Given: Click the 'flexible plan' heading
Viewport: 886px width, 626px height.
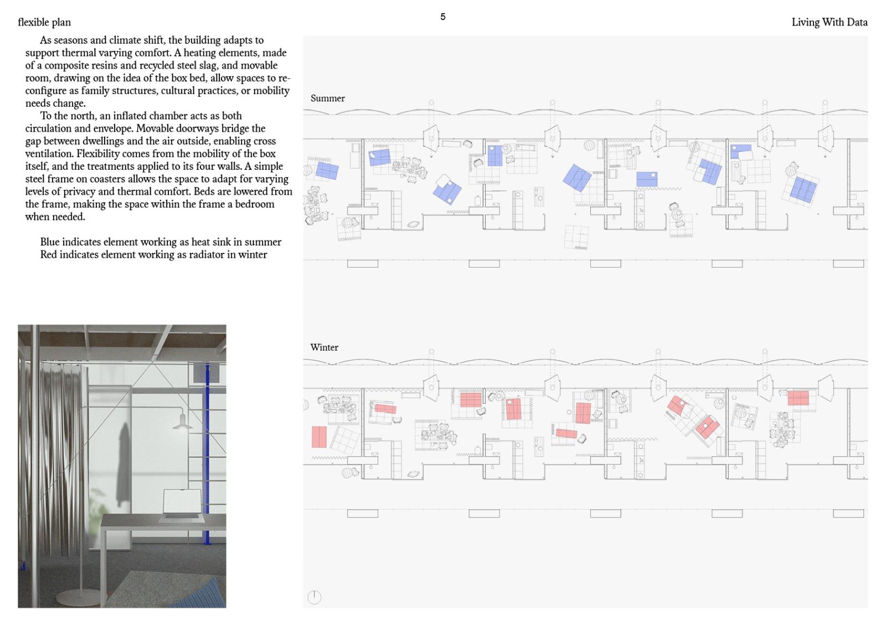Looking at the screenshot, I should tap(44, 22).
